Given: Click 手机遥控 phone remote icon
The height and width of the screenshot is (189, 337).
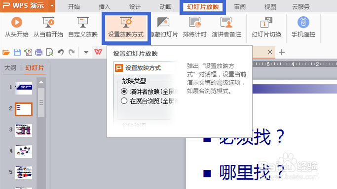Looking at the screenshot, I should (303, 22).
